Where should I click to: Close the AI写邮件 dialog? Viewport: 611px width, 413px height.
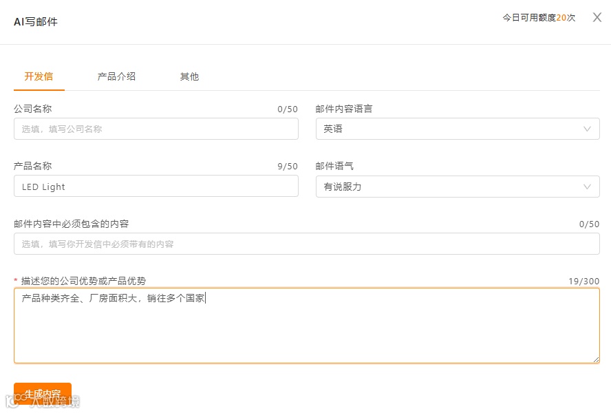click(x=597, y=17)
